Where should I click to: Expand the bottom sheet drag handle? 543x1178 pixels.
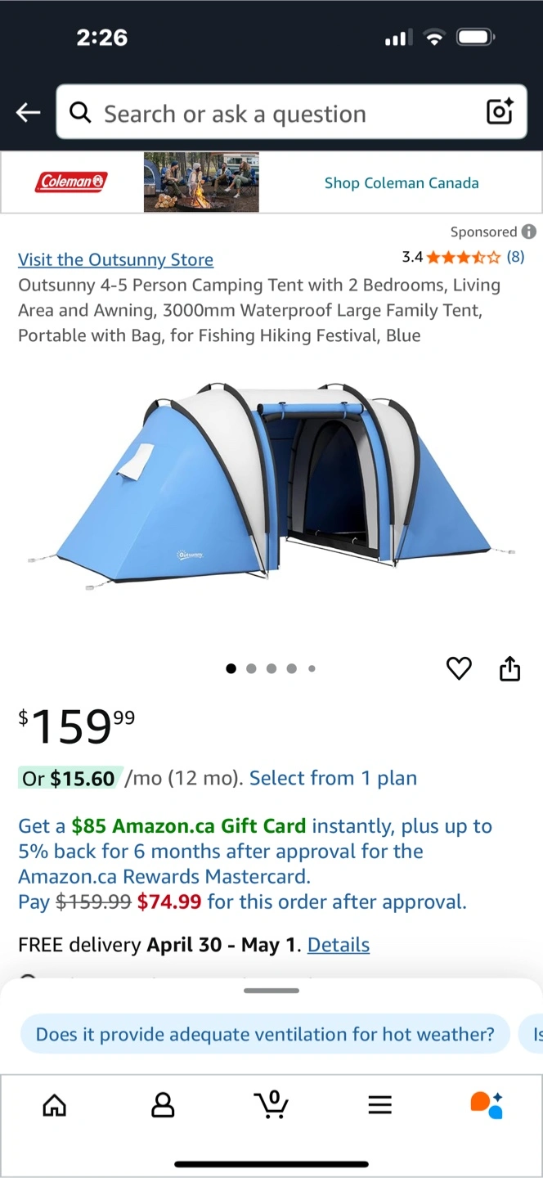coord(271,991)
